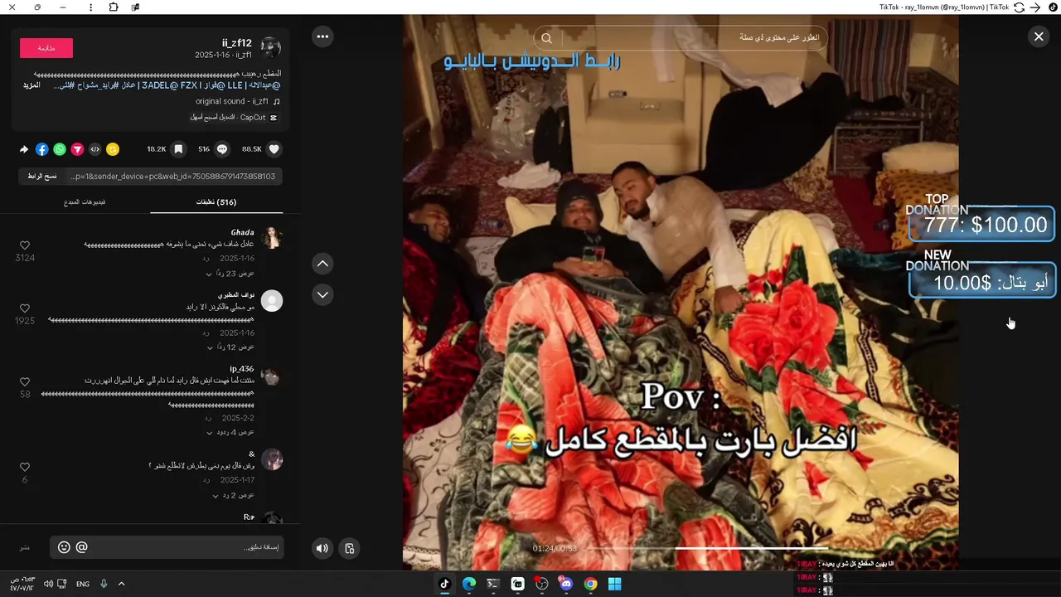Go to the next video arrow
Image resolution: width=1061 pixels, height=597 pixels.
[x=322, y=294]
